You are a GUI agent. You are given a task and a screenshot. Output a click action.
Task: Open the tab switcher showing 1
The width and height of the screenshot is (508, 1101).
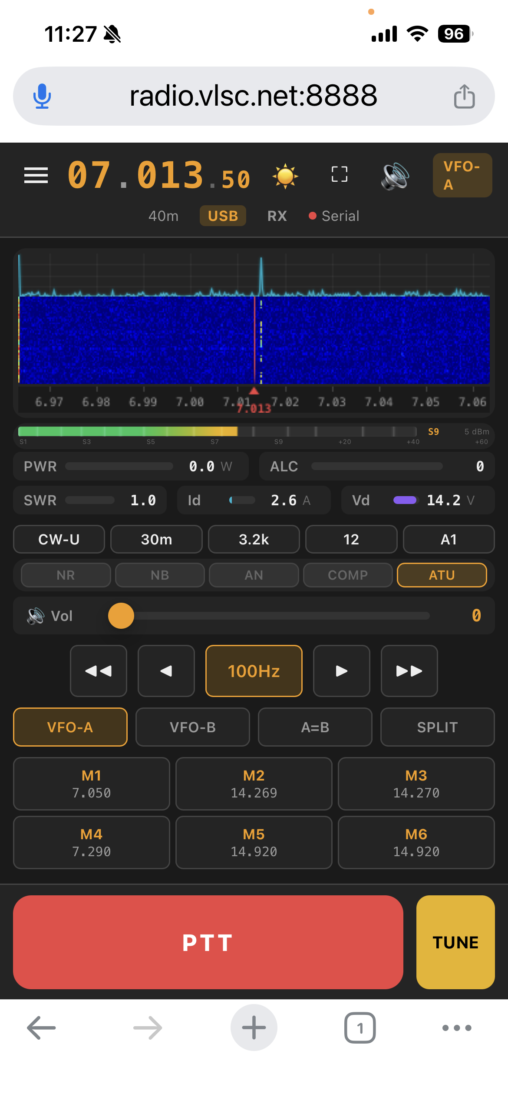click(x=360, y=1028)
